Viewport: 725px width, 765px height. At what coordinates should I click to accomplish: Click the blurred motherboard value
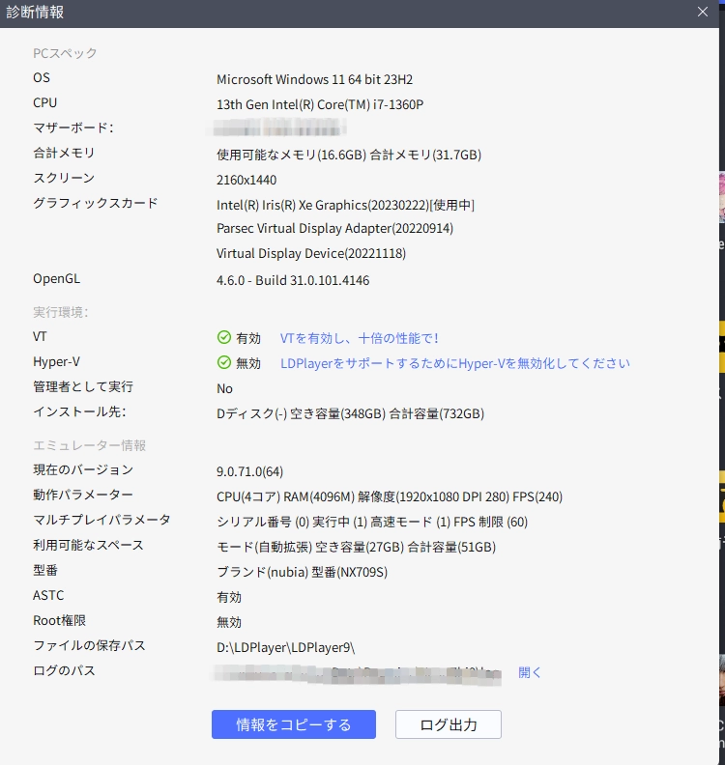click(280, 128)
